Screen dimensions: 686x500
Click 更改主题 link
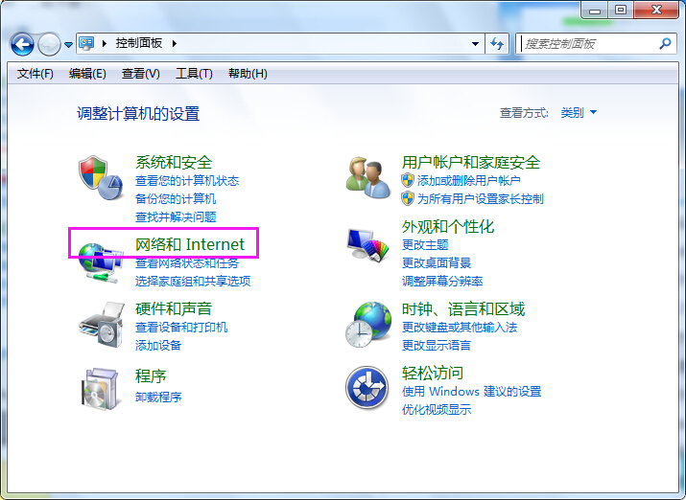(x=425, y=245)
